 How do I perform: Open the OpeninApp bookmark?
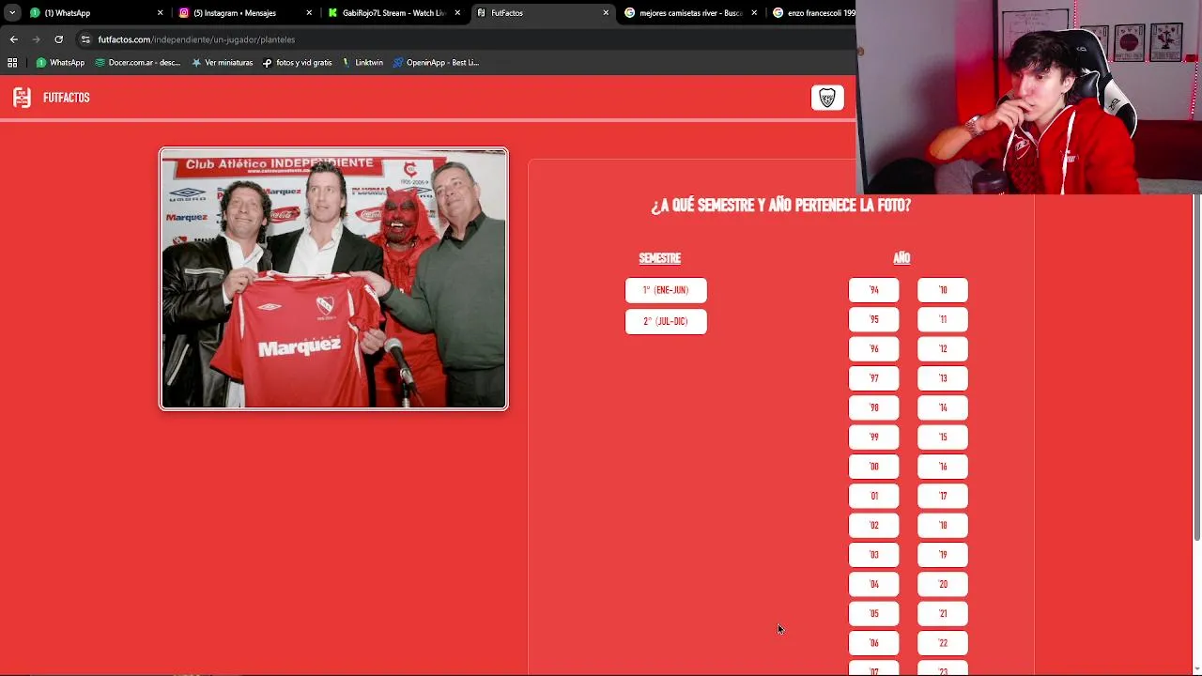pyautogui.click(x=436, y=63)
